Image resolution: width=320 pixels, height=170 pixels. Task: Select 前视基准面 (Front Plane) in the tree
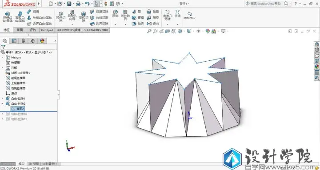click(x=16, y=78)
